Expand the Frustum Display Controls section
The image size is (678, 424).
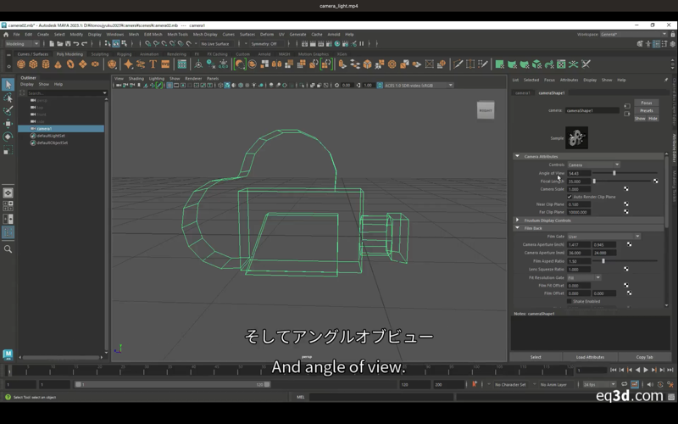[548, 220]
